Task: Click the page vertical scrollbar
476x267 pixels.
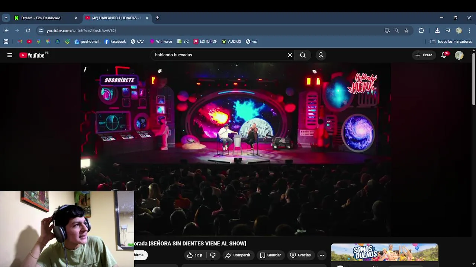Action: coord(473,79)
